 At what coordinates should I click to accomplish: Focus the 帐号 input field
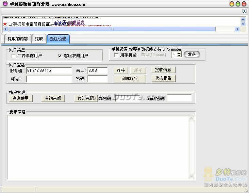click(x=49, y=79)
